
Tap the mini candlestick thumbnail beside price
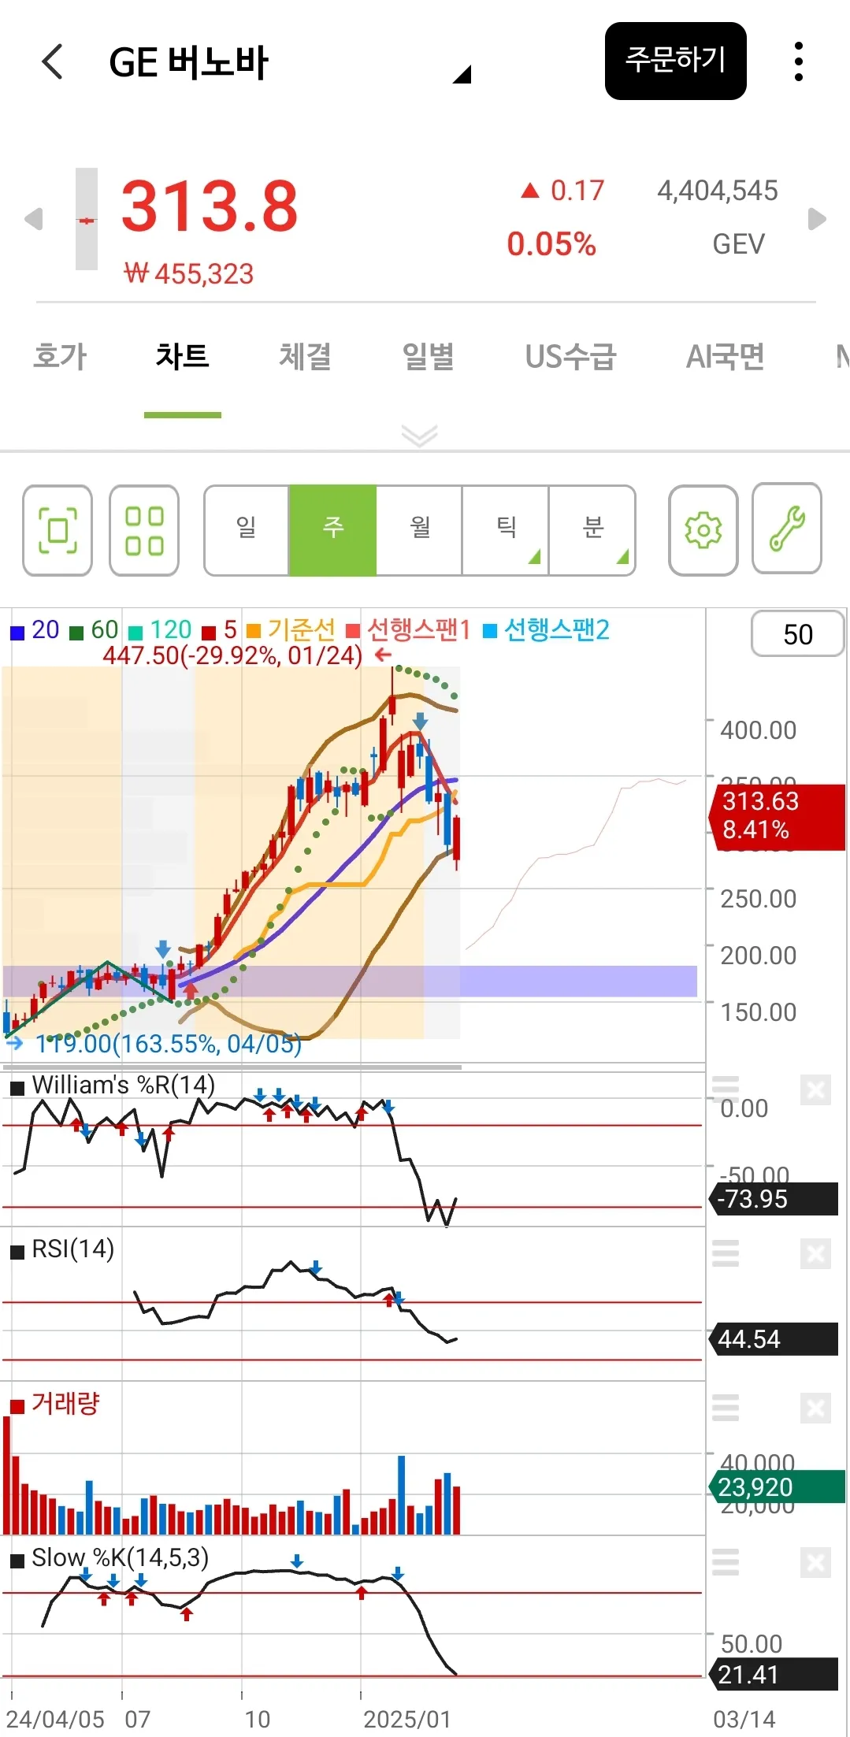[87, 219]
